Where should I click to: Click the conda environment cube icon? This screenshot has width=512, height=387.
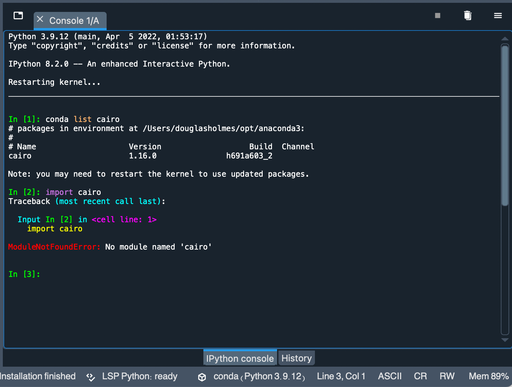tap(202, 377)
